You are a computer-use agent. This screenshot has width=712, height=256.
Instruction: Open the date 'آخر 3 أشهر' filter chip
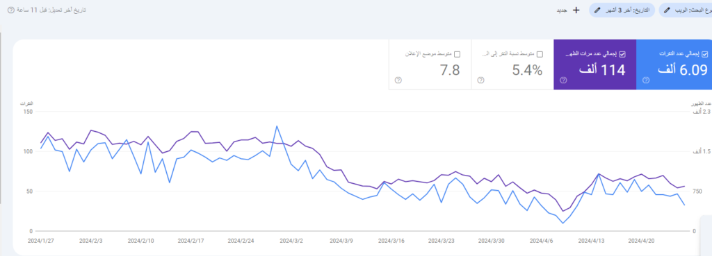pyautogui.click(x=622, y=10)
